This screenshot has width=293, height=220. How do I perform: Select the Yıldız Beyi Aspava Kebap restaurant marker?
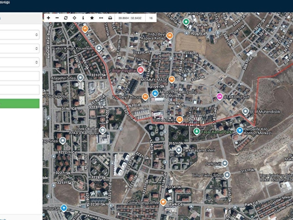pyautogui.click(x=170, y=36)
